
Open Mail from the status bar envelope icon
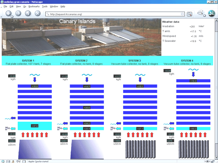point(8,161)
